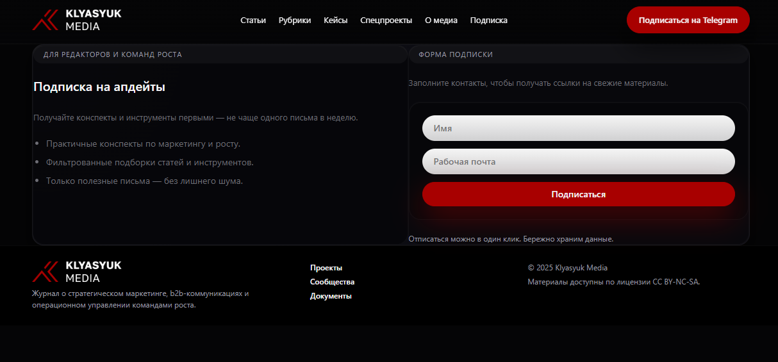This screenshot has width=778, height=362.
Task: Open the Сообщества footer link
Action: coord(332,282)
